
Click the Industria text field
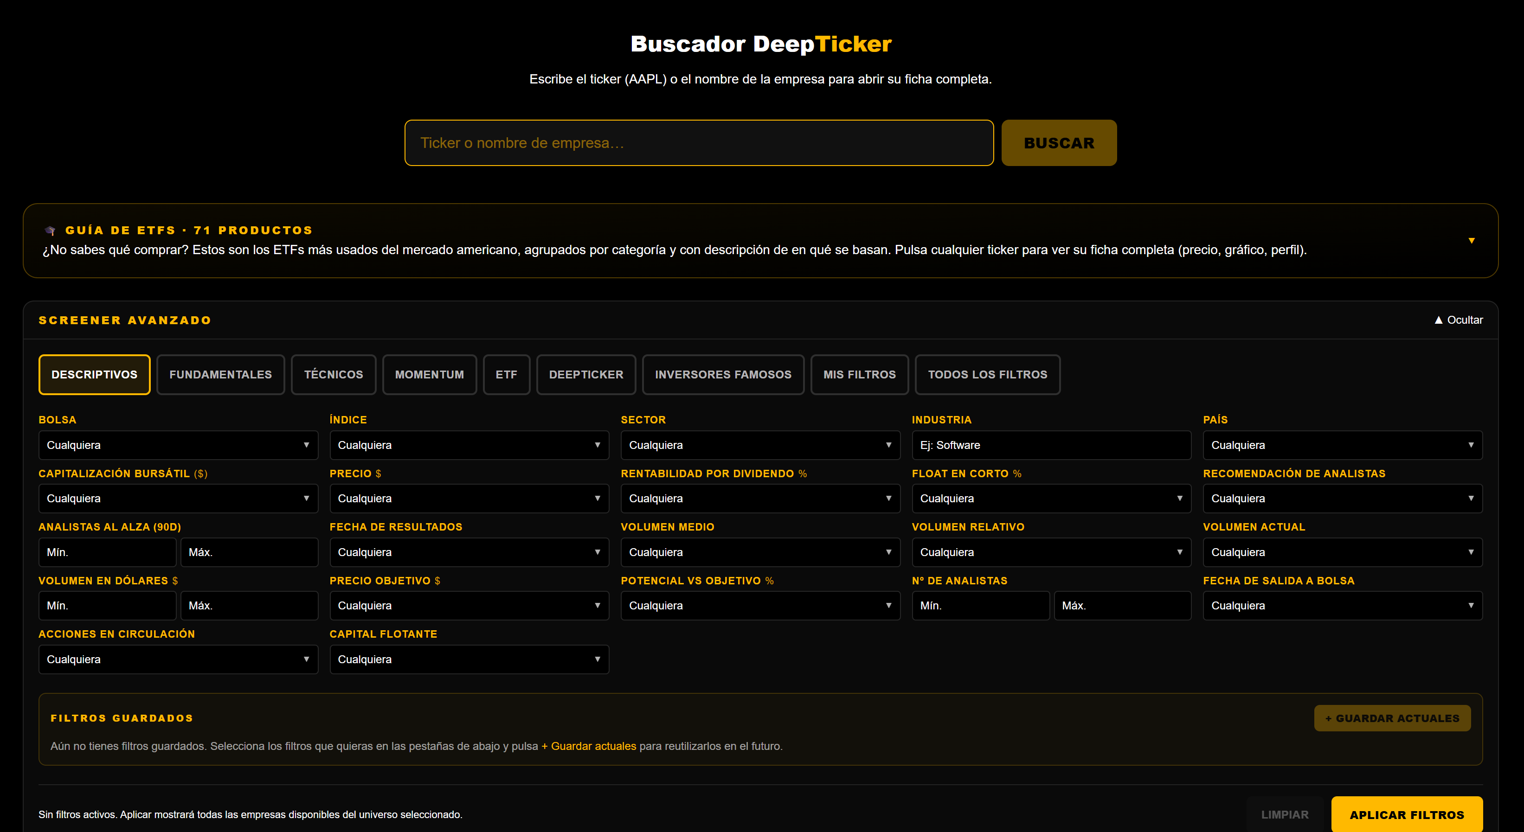pyautogui.click(x=1051, y=445)
